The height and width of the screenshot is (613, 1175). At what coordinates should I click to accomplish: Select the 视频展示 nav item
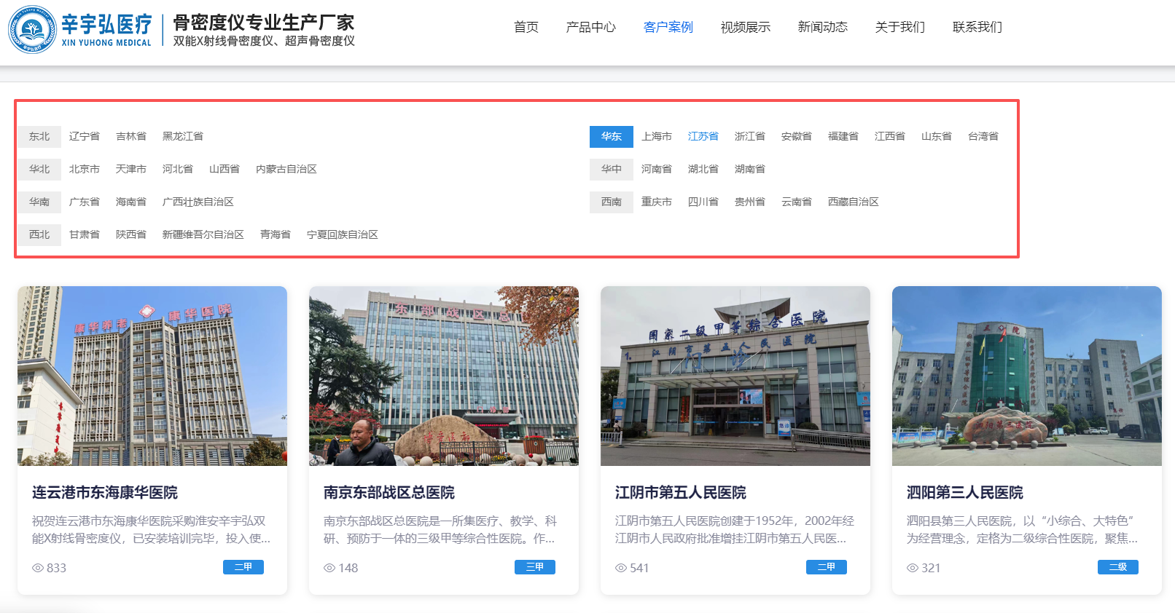pos(745,27)
